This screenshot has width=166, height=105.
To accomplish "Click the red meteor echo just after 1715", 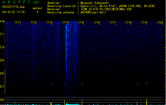I will pyautogui.click(x=82, y=83).
